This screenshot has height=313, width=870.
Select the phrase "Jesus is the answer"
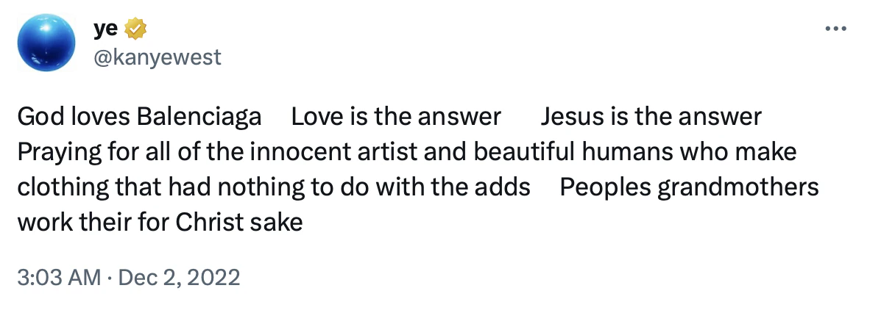651,117
